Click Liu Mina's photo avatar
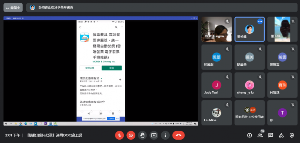 click(x=217, y=113)
